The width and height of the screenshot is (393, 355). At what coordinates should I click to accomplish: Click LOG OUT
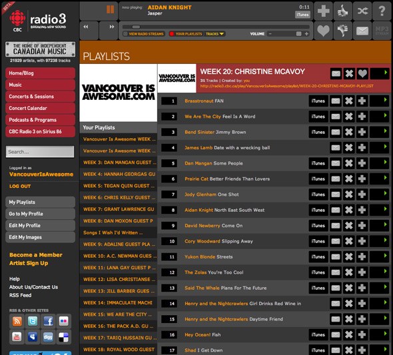20,186
